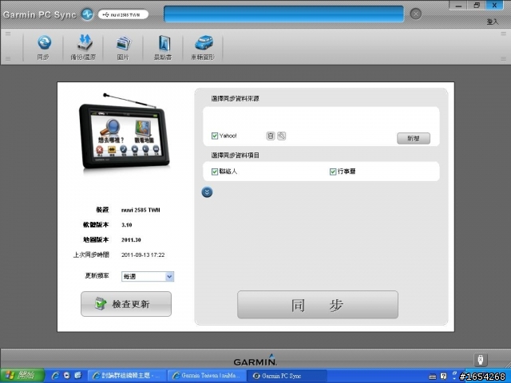
Task: Click the large 同步 sync button
Action: point(318,305)
